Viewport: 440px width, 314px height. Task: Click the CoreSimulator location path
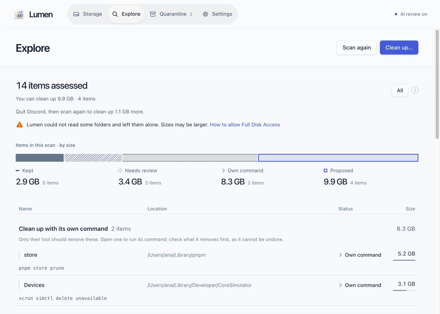pyautogui.click(x=200, y=285)
